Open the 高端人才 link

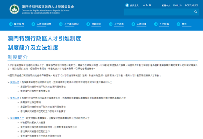(15, 82)
